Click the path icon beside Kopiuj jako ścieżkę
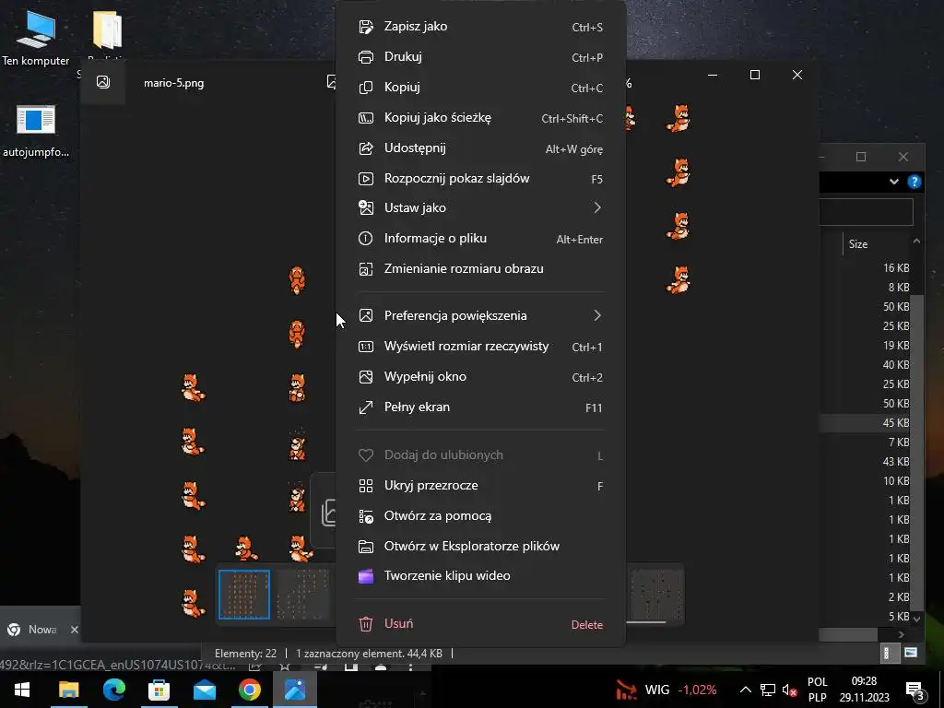The height and width of the screenshot is (708, 944). click(365, 118)
